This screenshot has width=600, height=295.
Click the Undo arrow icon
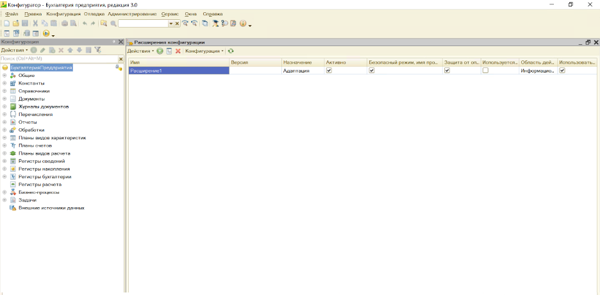(x=85, y=24)
